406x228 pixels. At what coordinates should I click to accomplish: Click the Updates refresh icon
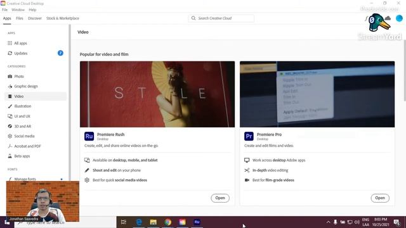[10, 53]
